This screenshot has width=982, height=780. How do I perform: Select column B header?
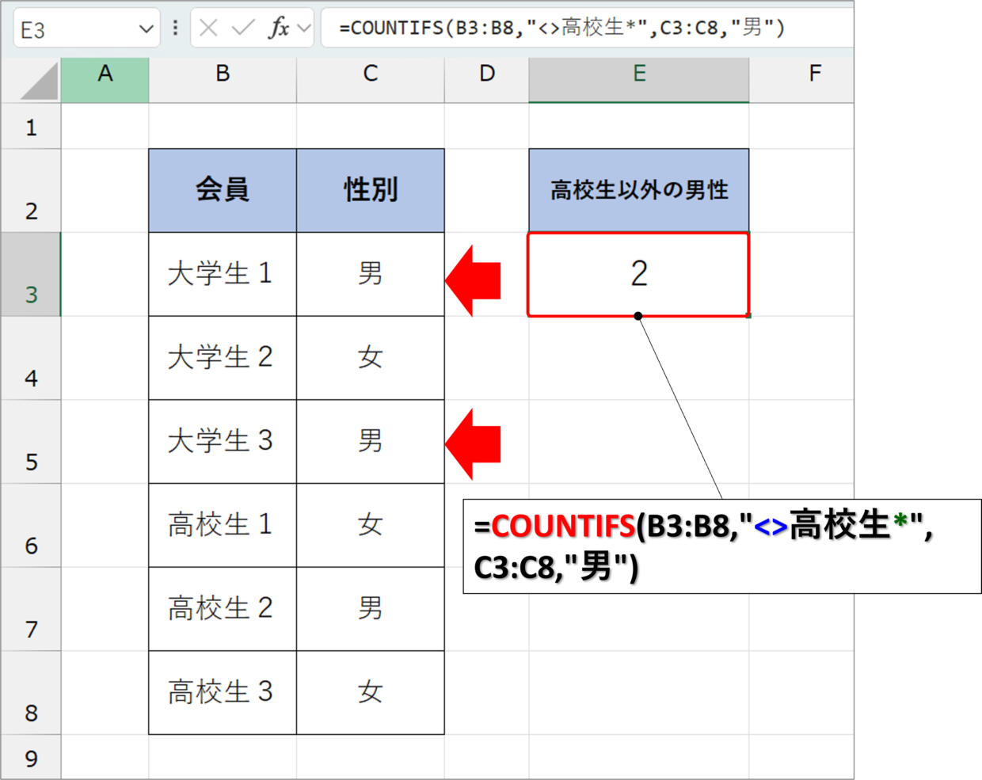point(223,79)
